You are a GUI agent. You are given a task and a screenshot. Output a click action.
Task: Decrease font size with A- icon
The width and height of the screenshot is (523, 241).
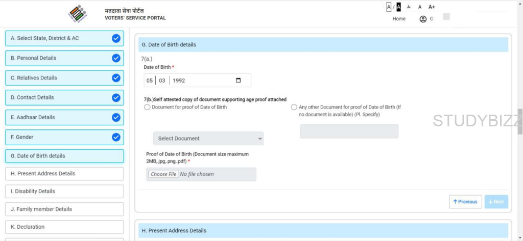(409, 7)
